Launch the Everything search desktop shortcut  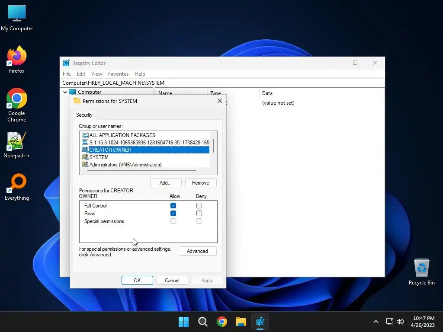coord(17,187)
